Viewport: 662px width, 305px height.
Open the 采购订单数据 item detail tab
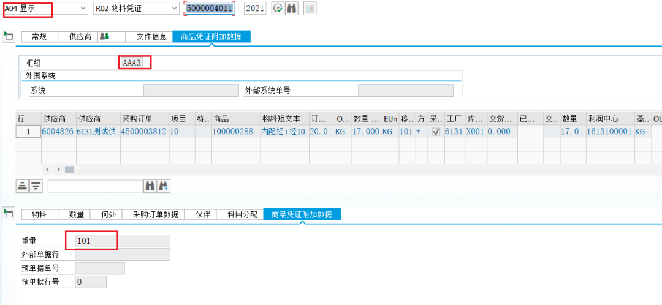tap(153, 214)
